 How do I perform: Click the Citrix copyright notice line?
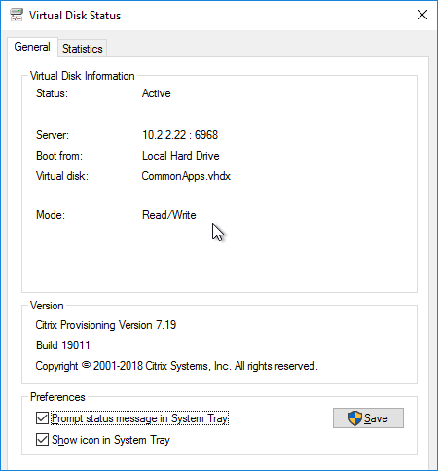point(176,366)
